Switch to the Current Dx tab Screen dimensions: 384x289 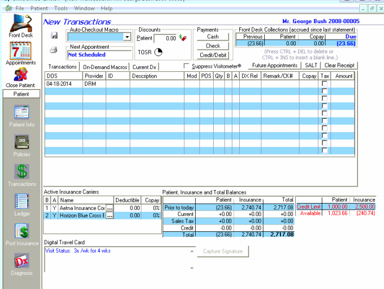point(144,67)
